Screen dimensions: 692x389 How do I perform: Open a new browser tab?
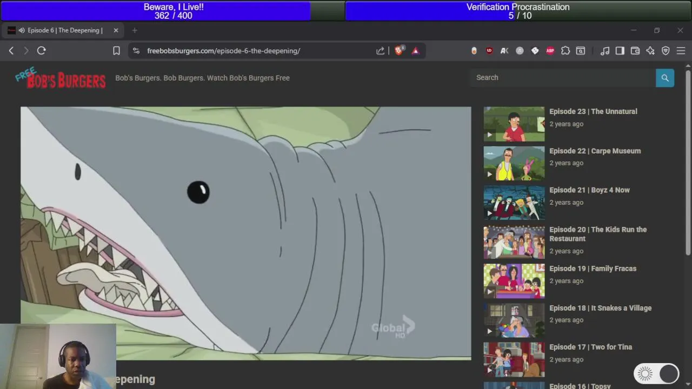[135, 30]
